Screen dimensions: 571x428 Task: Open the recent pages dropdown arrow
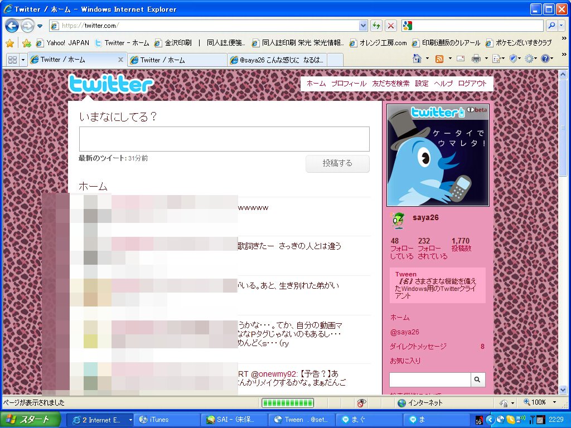pos(40,26)
